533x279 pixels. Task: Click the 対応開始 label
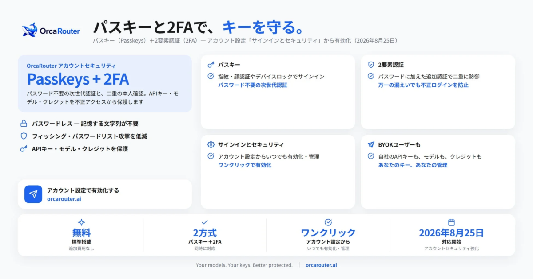pos(451,242)
